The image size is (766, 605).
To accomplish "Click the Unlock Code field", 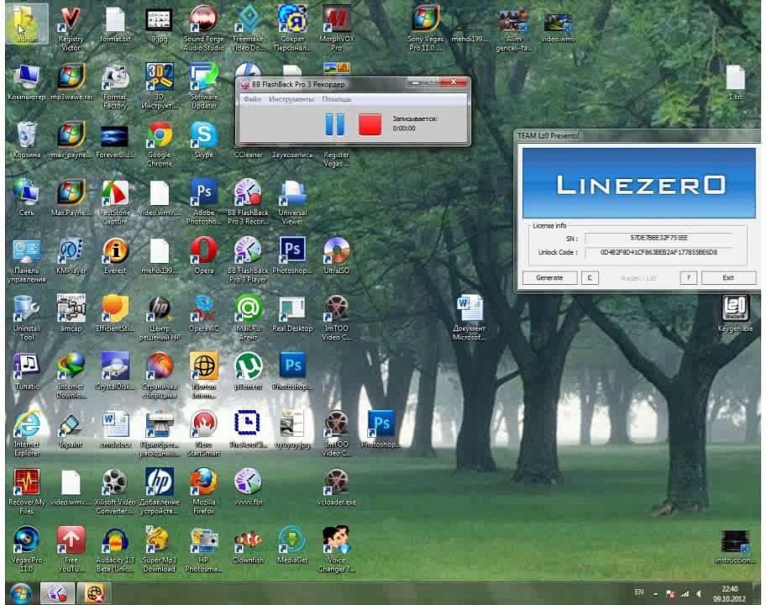I will [658, 252].
